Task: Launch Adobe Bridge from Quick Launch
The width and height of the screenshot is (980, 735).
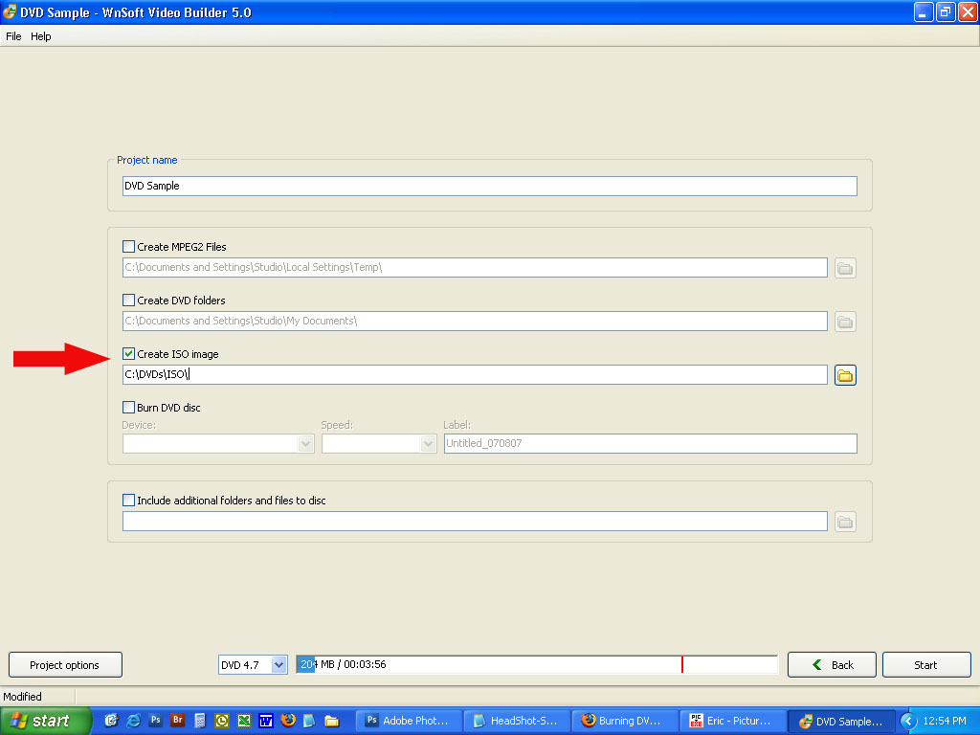Action: point(177,721)
